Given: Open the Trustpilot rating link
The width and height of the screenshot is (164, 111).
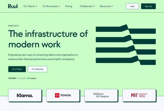Looking at the screenshot, I should (x=32, y=78).
